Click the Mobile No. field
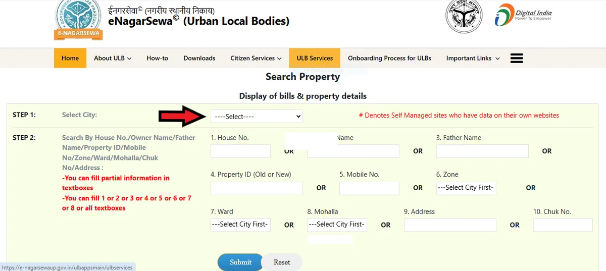Screen dimensions: 606x271 click(x=369, y=188)
